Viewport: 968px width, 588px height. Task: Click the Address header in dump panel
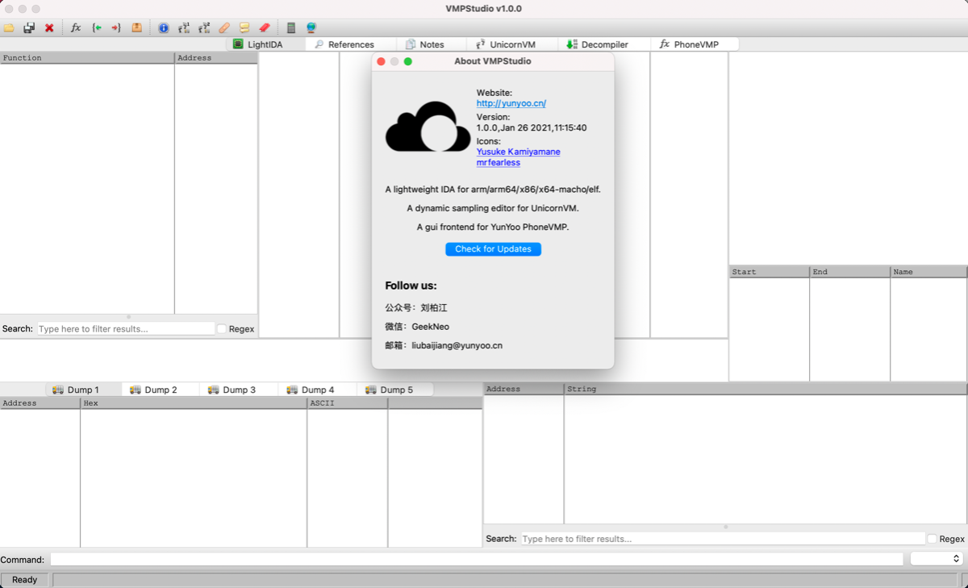click(x=40, y=402)
